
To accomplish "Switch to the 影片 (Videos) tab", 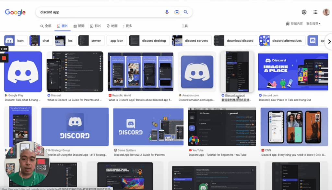I will 96,26.
